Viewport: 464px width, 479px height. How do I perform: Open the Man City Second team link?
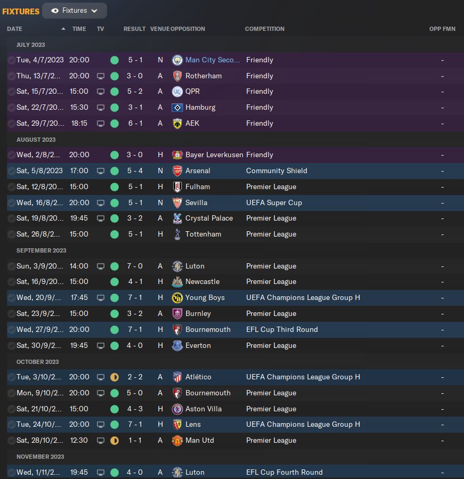point(213,60)
